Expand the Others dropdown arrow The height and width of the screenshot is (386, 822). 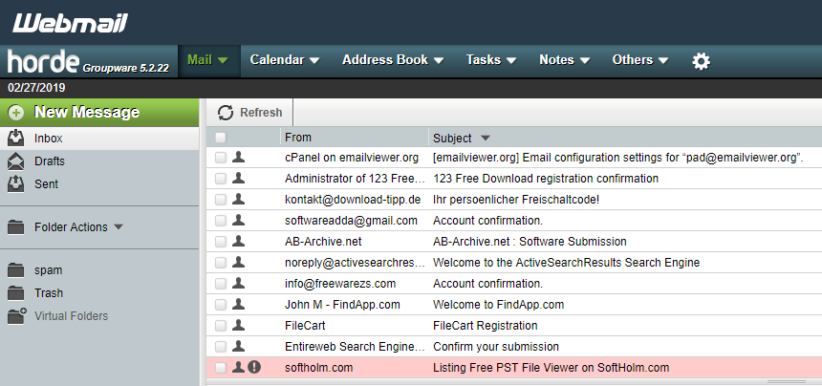(663, 61)
